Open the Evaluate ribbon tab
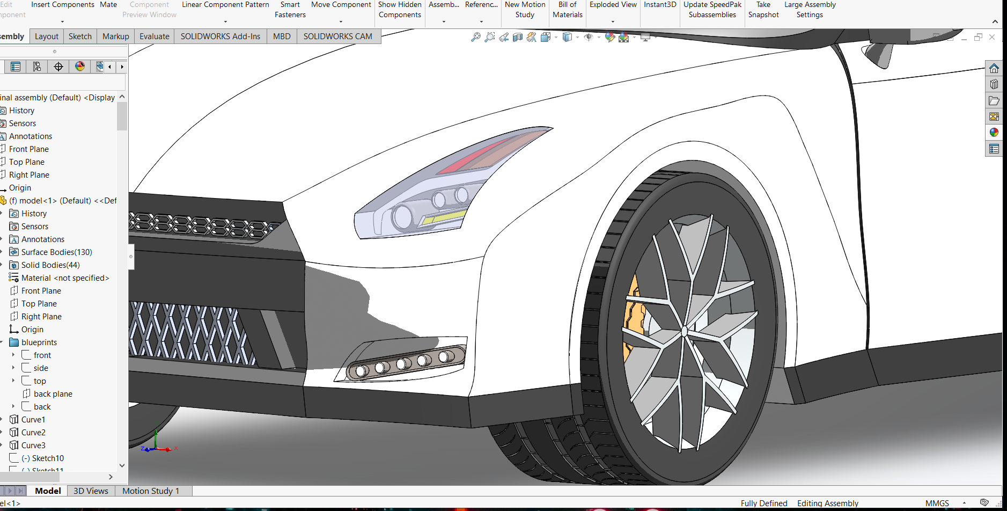The image size is (1007, 511). click(x=154, y=36)
